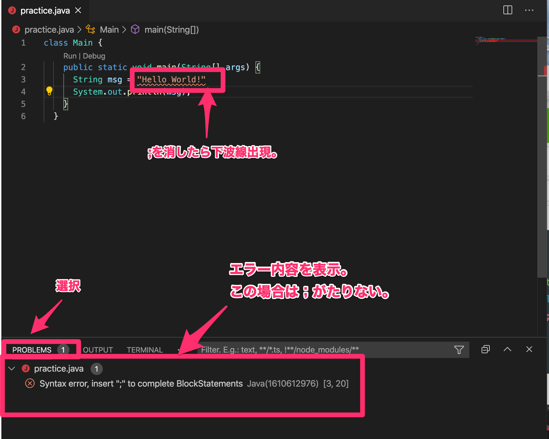Split the editor to the right

click(507, 10)
